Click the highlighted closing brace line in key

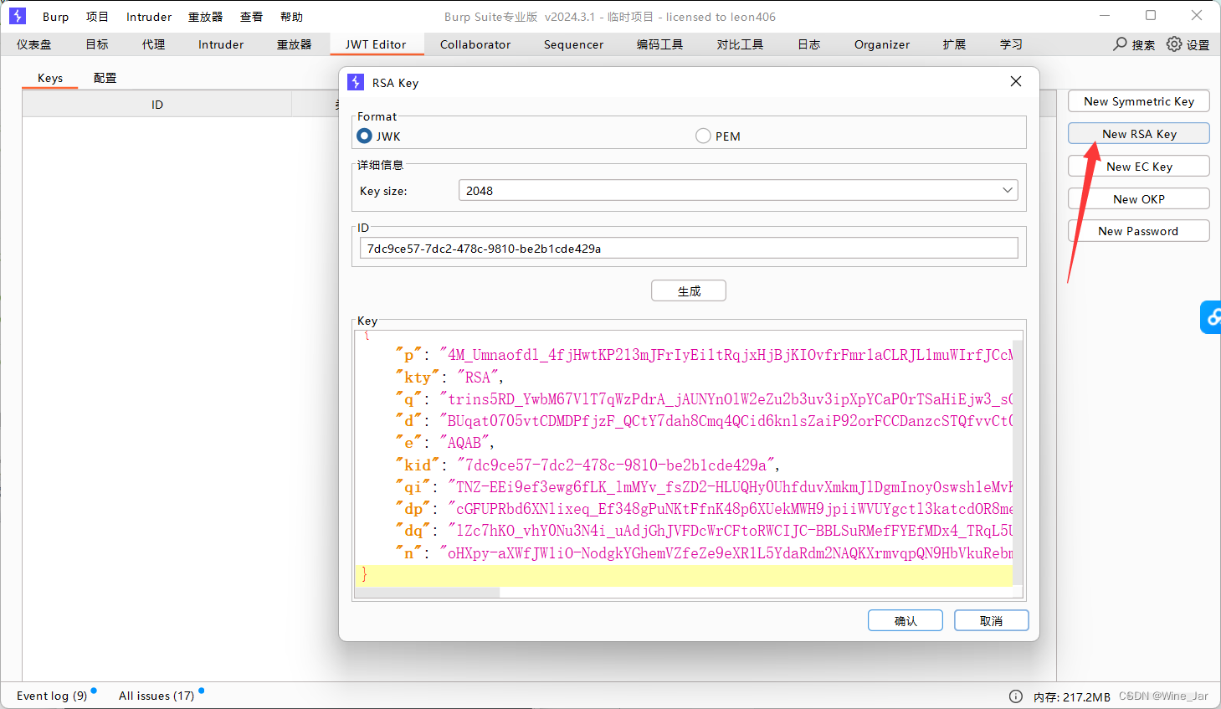(684, 575)
